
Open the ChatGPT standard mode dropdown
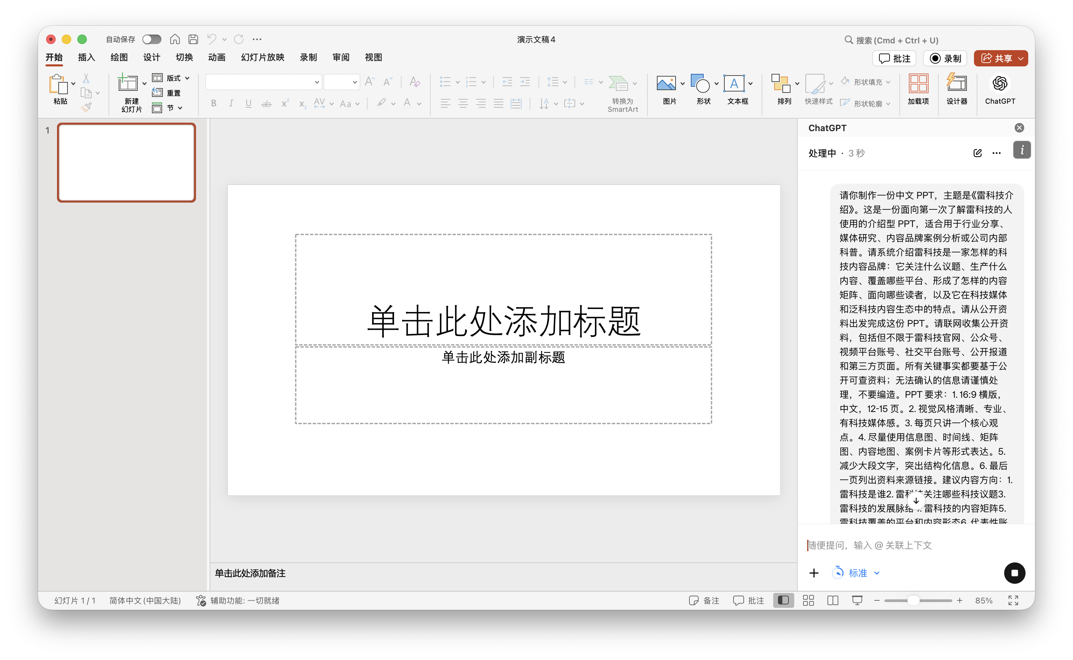coord(856,573)
